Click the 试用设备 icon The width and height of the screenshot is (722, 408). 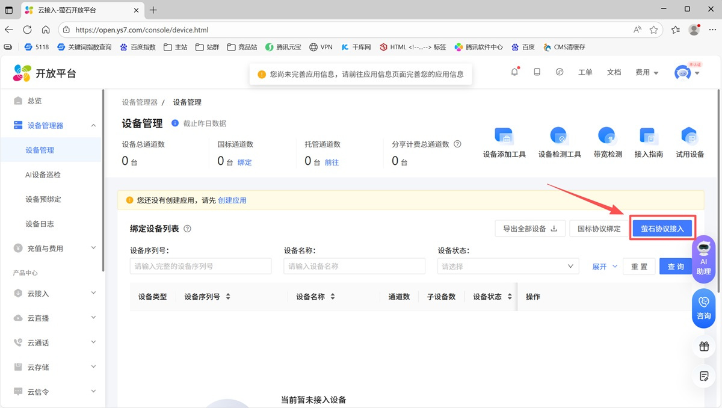(689, 137)
